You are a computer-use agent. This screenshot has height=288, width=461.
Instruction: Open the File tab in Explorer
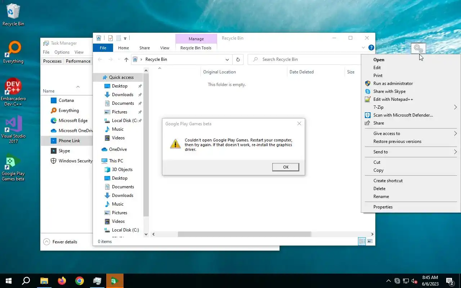[103, 48]
